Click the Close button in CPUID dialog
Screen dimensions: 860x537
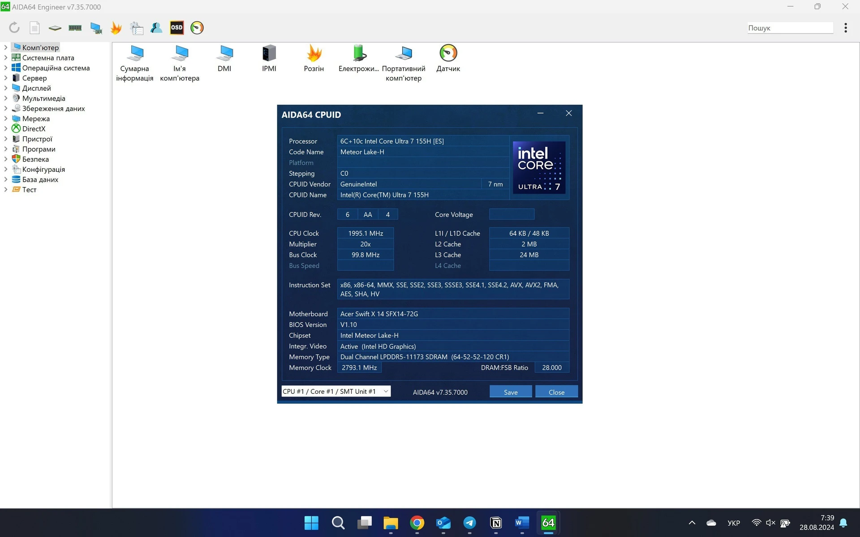(x=556, y=392)
